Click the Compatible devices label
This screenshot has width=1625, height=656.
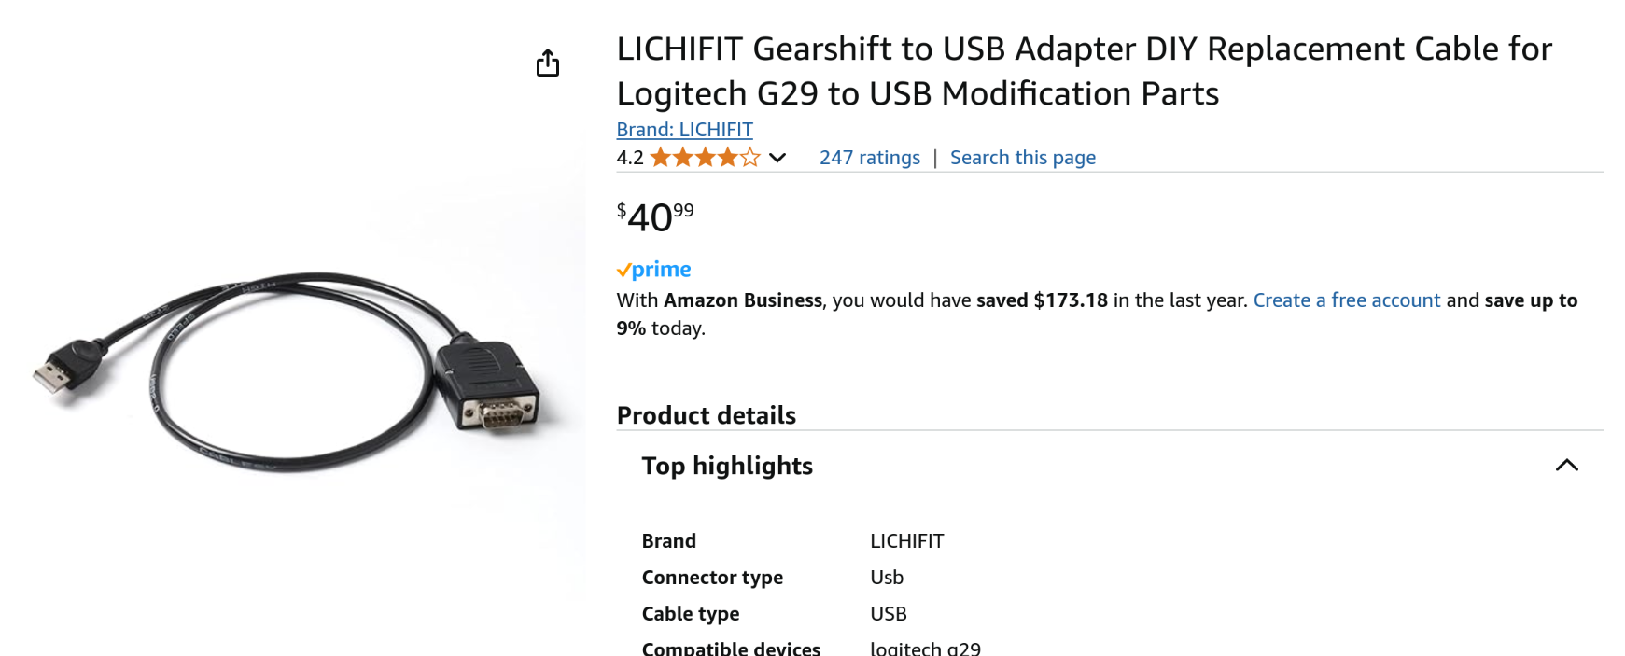731,649
